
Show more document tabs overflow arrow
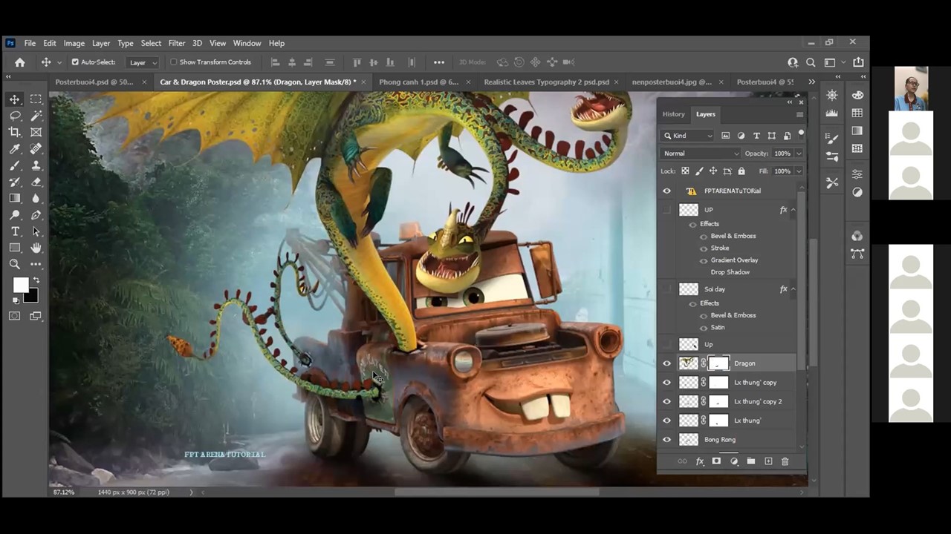[811, 82]
